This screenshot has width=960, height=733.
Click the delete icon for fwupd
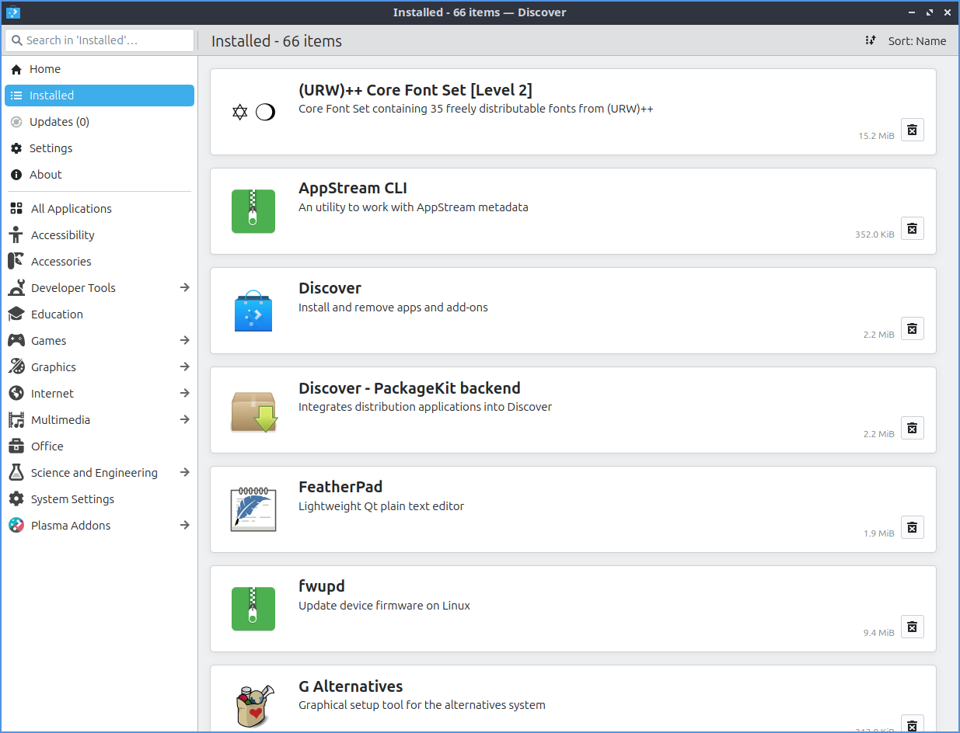pos(912,627)
